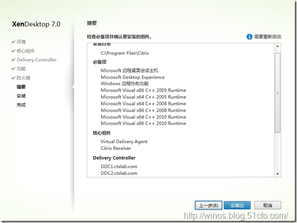Image resolution: width=297 pixels, height=223 pixels.
Task: Click the blue info icon beside 需要重新启动
Action: [249, 37]
